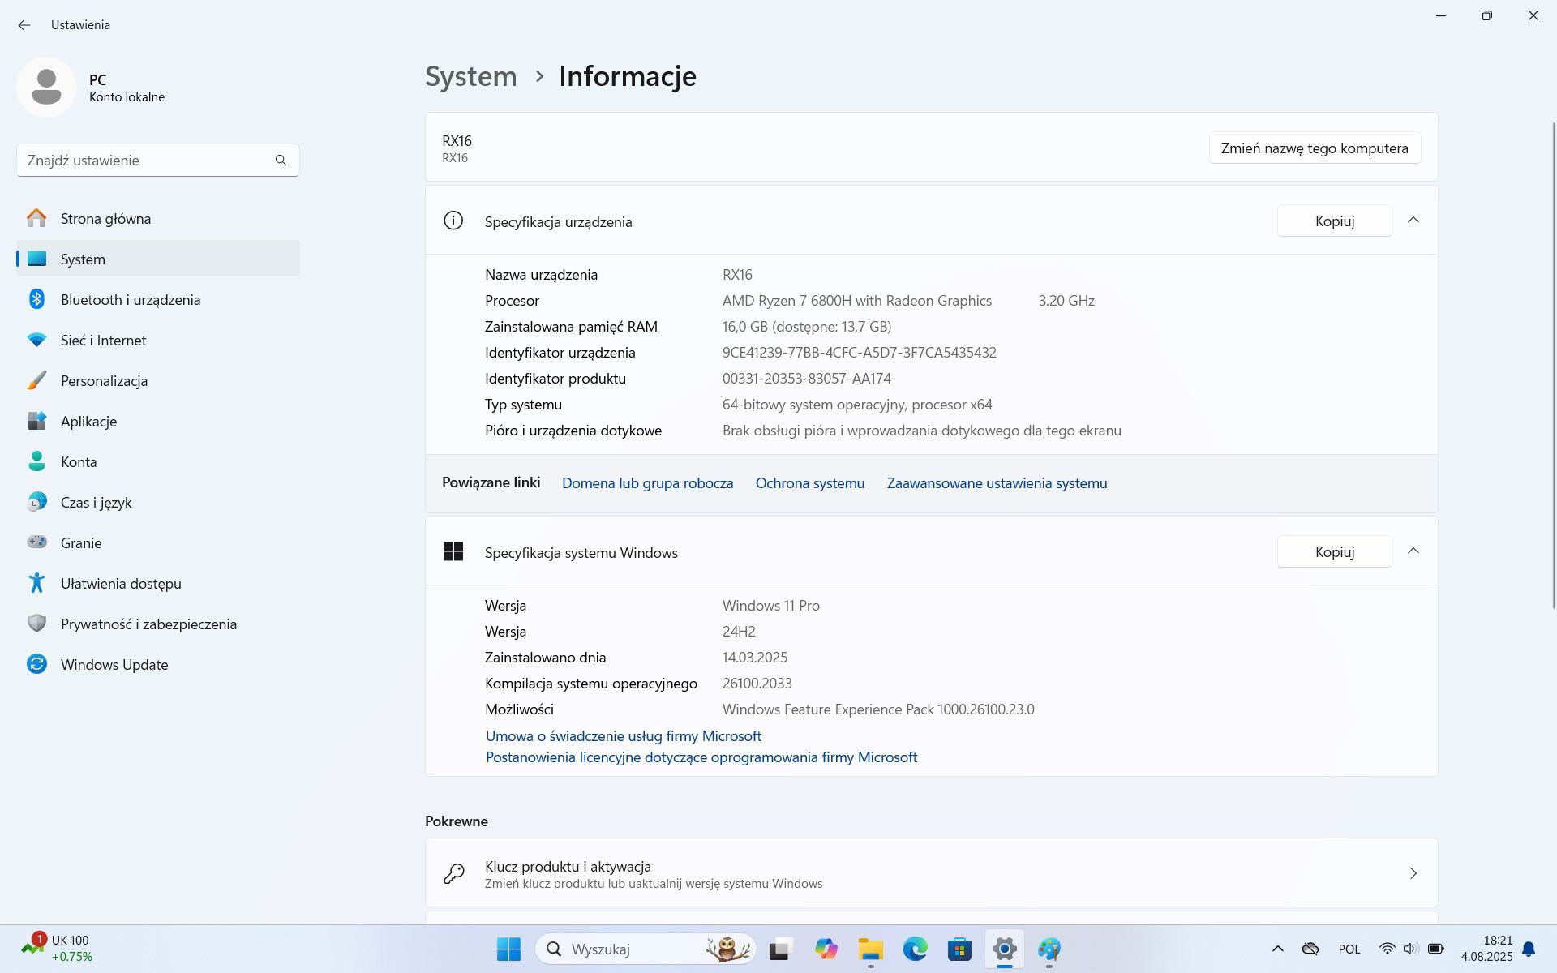Click the key icon of Klucz produktu
The width and height of the screenshot is (1557, 973).
[x=453, y=873]
